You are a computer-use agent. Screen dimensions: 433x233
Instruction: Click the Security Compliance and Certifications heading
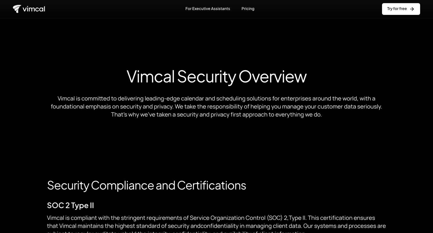146,185
